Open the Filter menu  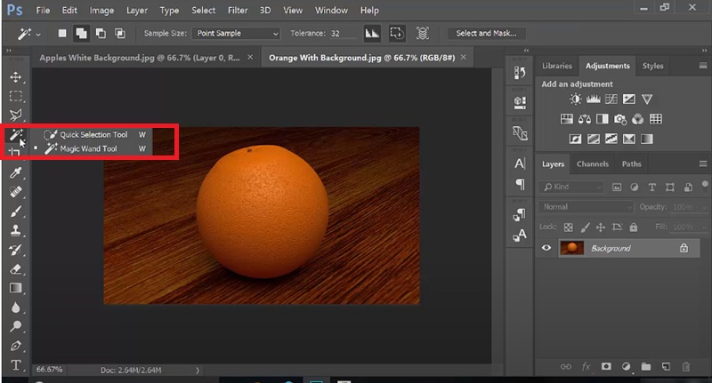(x=238, y=10)
